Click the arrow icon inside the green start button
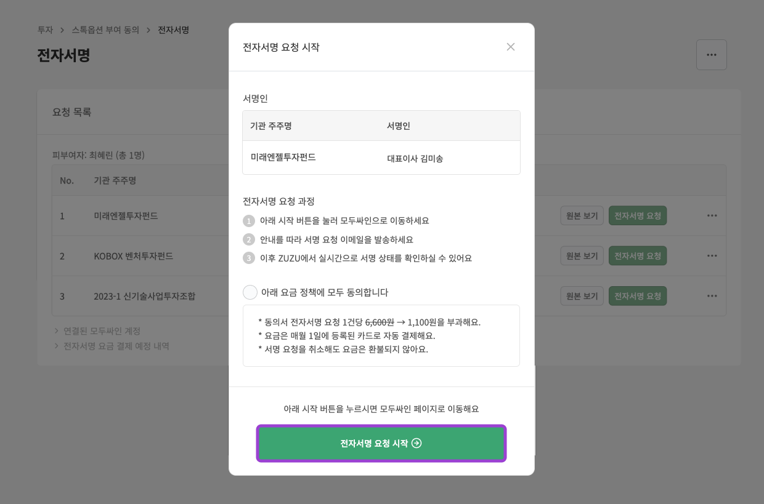Viewport: 764px width, 504px height. (417, 443)
